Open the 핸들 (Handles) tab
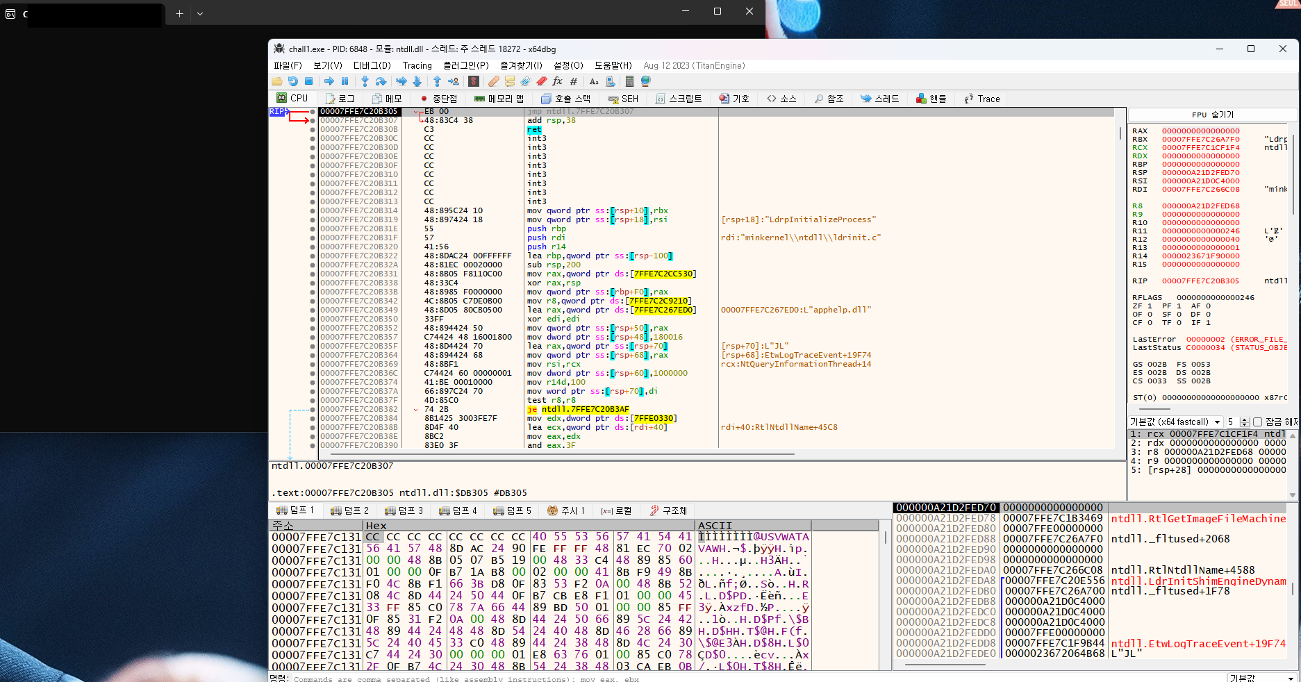The width and height of the screenshot is (1301, 682). point(931,99)
